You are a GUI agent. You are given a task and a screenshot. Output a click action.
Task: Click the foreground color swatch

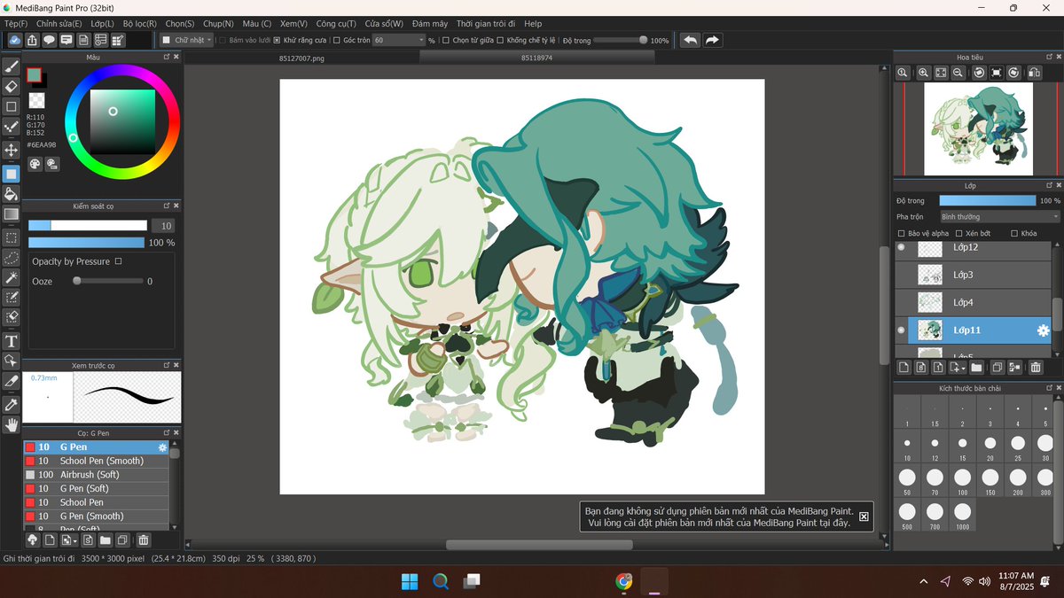point(34,75)
